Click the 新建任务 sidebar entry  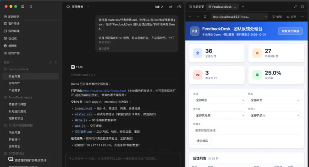click(11, 17)
